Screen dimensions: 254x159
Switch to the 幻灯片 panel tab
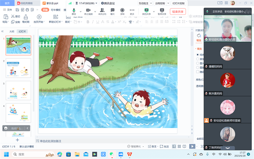tap(22, 31)
